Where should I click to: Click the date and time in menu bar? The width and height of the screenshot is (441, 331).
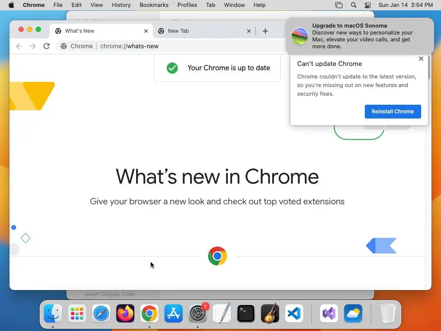pos(406,5)
